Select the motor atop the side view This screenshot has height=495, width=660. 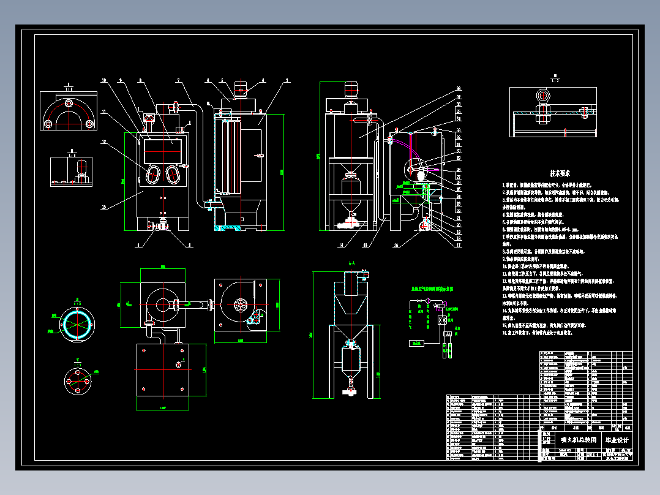point(351,89)
